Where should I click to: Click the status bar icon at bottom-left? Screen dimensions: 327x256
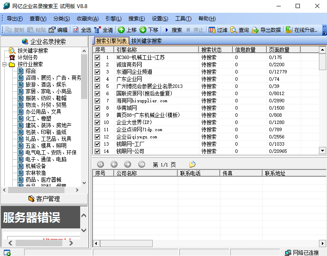[x=7, y=253]
